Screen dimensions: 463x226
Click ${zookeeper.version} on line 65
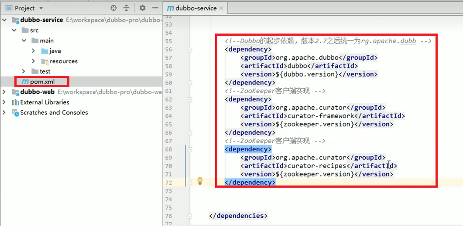[315, 124]
